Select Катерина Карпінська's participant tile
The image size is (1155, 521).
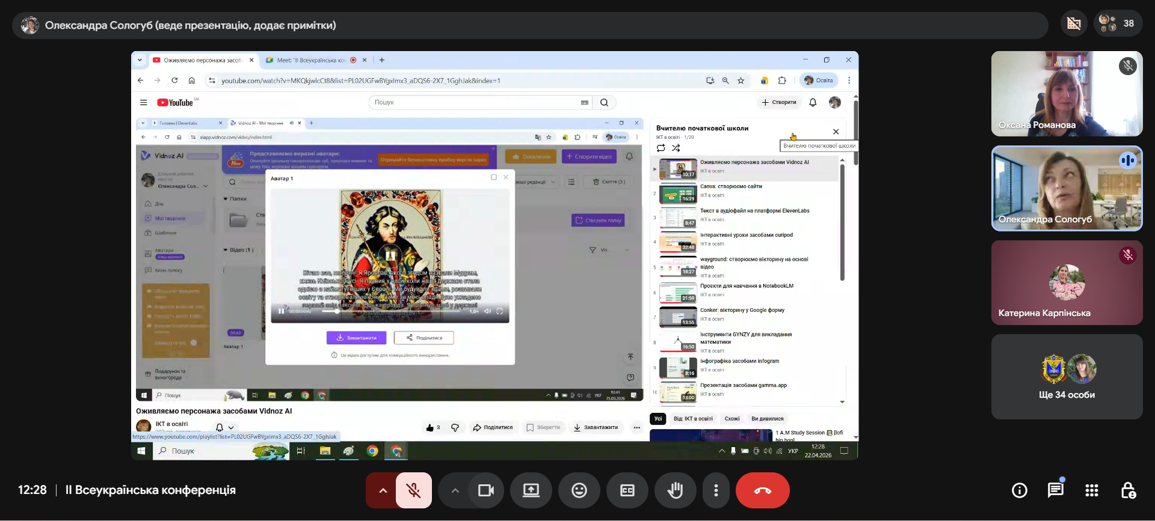pyautogui.click(x=1067, y=282)
